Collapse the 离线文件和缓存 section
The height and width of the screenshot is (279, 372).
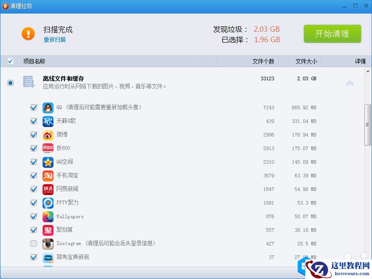(x=349, y=83)
